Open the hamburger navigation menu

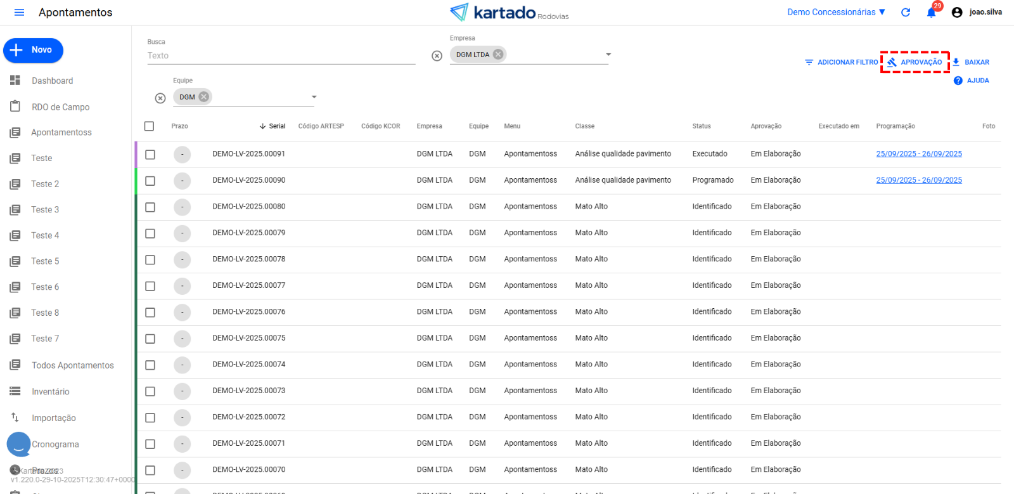point(19,13)
